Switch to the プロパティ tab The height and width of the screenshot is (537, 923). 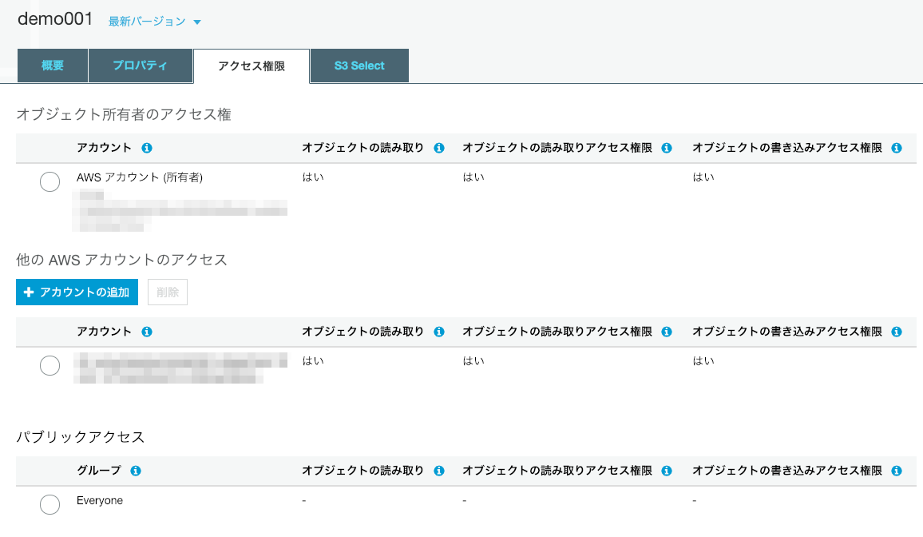click(141, 66)
